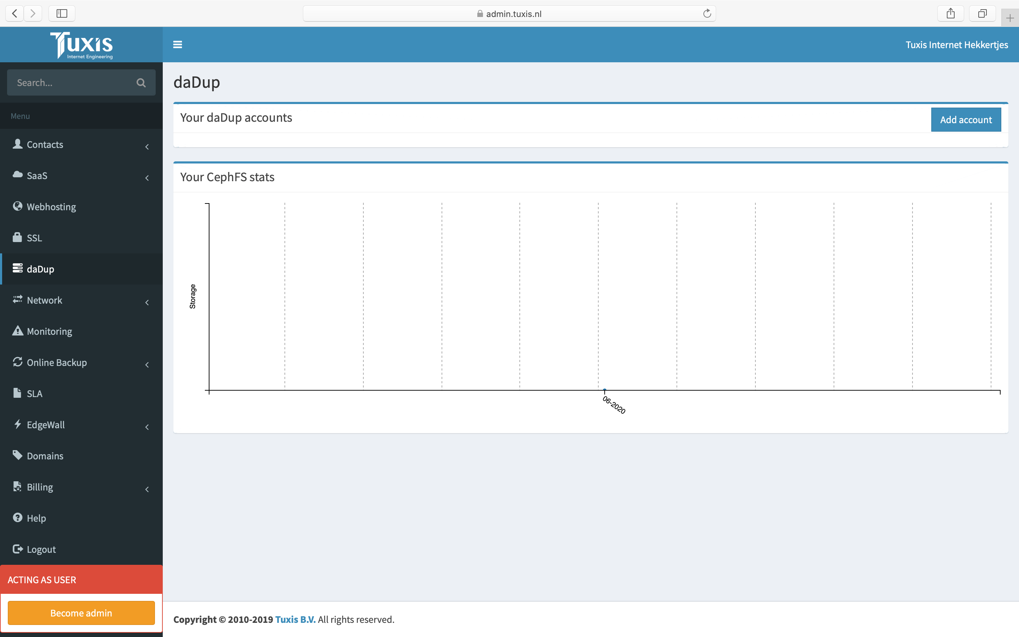Click the Your CephFS stats heading
Screen dimensions: 1019x637
pyautogui.click(x=228, y=177)
